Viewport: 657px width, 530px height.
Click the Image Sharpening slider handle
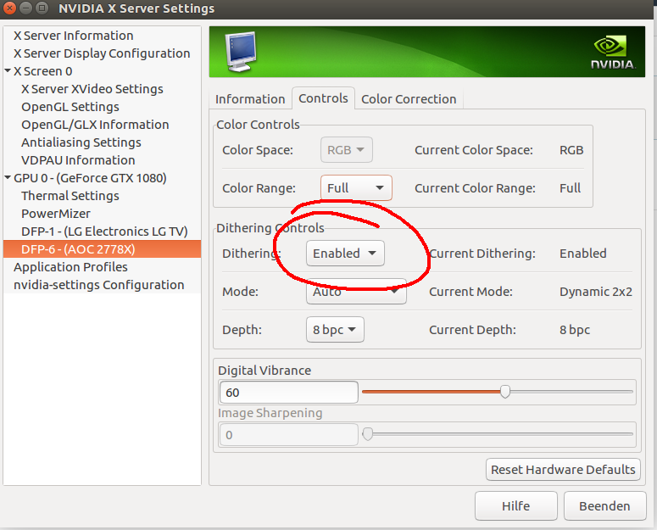[367, 434]
